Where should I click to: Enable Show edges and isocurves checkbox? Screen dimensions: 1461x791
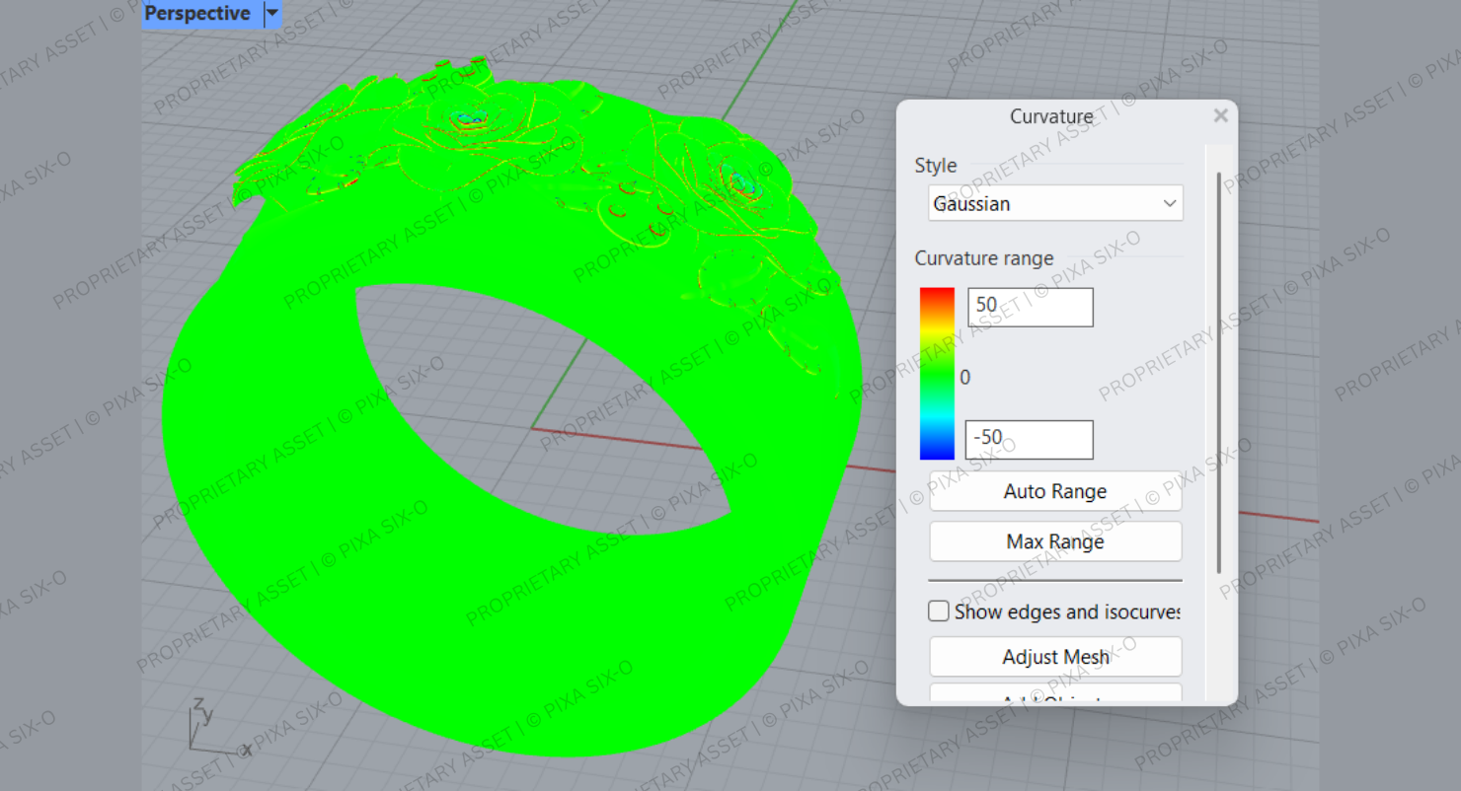pyautogui.click(x=939, y=611)
